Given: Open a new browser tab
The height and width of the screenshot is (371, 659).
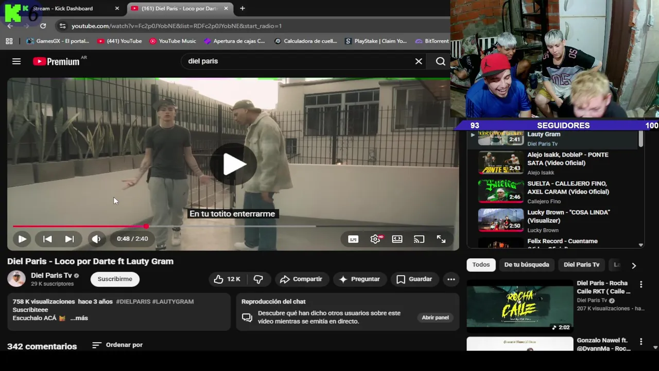Looking at the screenshot, I should coord(242,8).
